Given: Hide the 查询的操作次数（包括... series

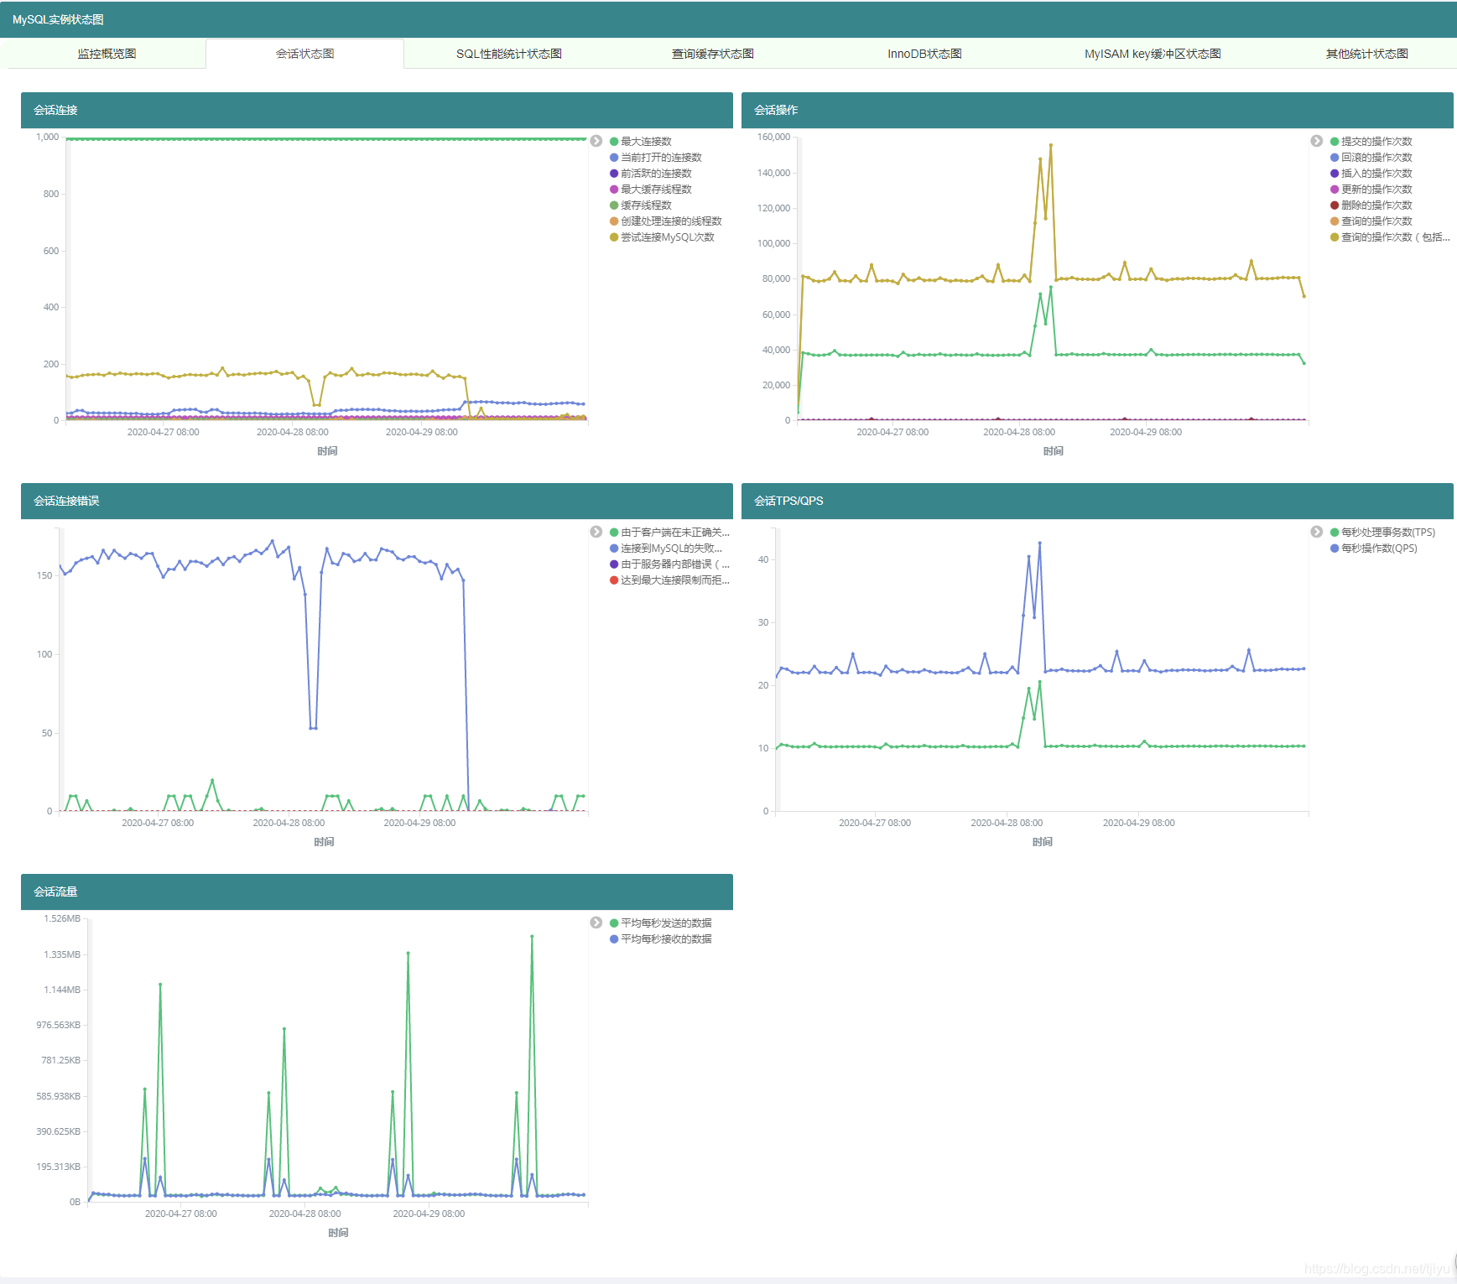Looking at the screenshot, I should 1390,237.
